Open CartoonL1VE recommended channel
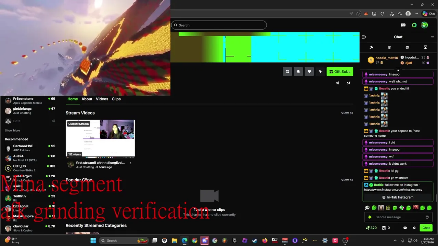This screenshot has width=438, height=246. [x=30, y=148]
